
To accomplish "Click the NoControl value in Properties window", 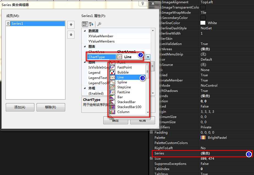I will click(x=209, y=85).
